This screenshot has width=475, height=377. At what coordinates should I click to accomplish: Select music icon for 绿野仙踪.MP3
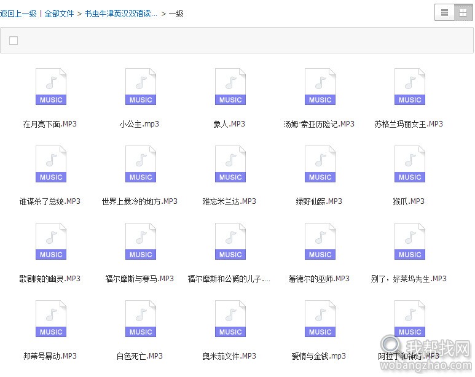[320, 164]
